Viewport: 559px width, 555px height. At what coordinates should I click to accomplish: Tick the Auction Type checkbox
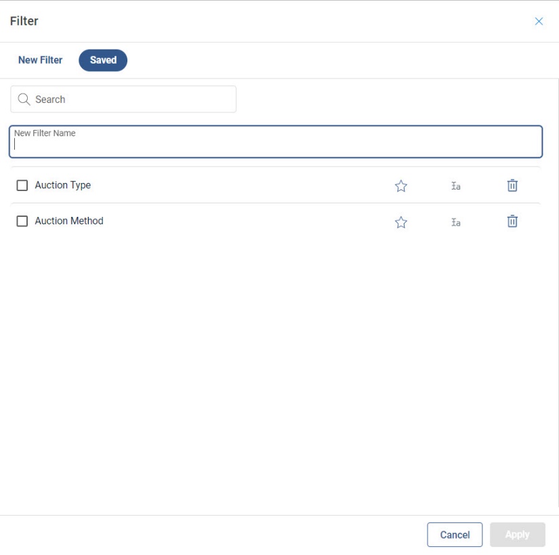point(22,185)
